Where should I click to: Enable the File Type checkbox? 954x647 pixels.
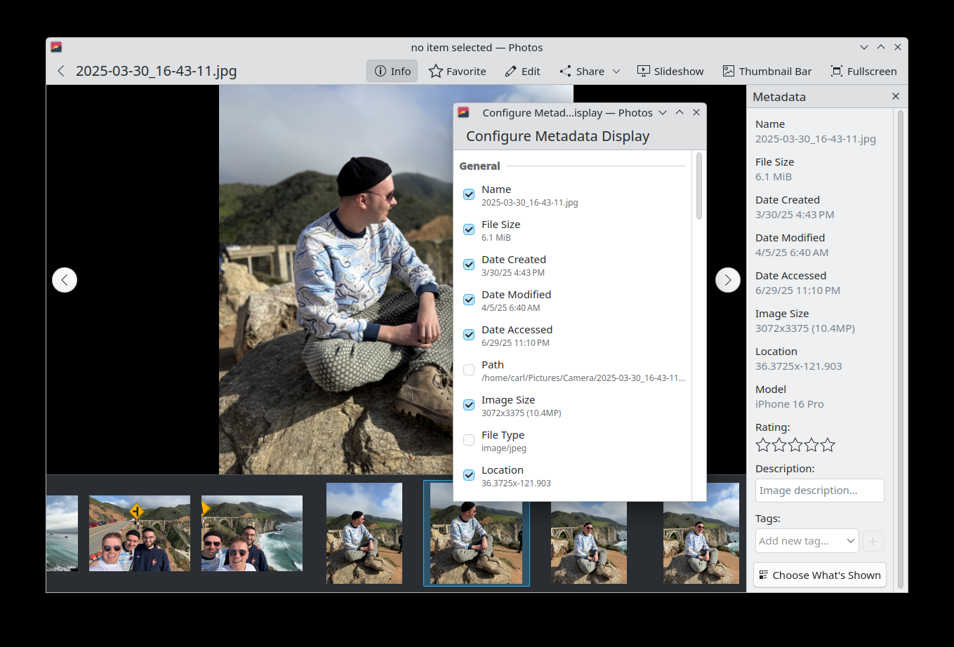[469, 440]
